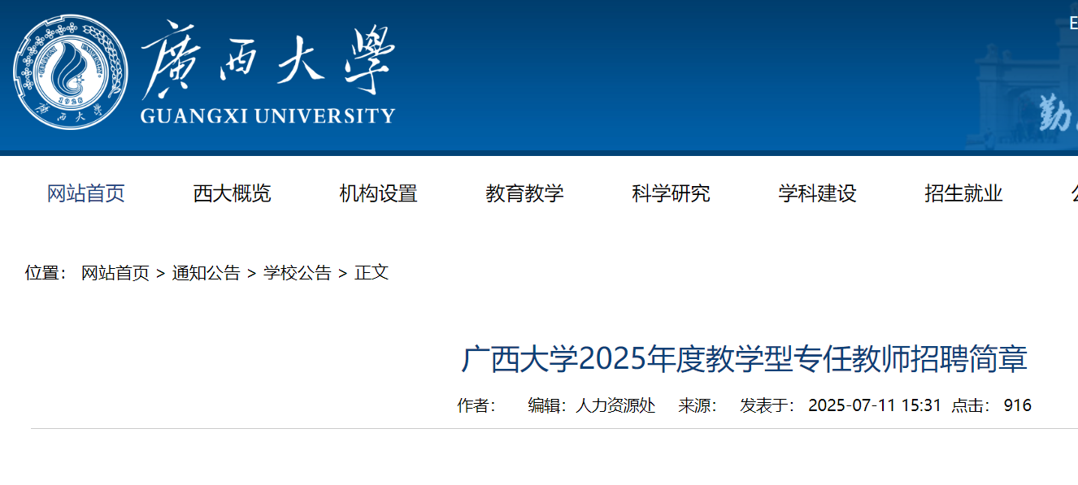Click the 广西大学 calligraphy wordmark

[x=267, y=58]
